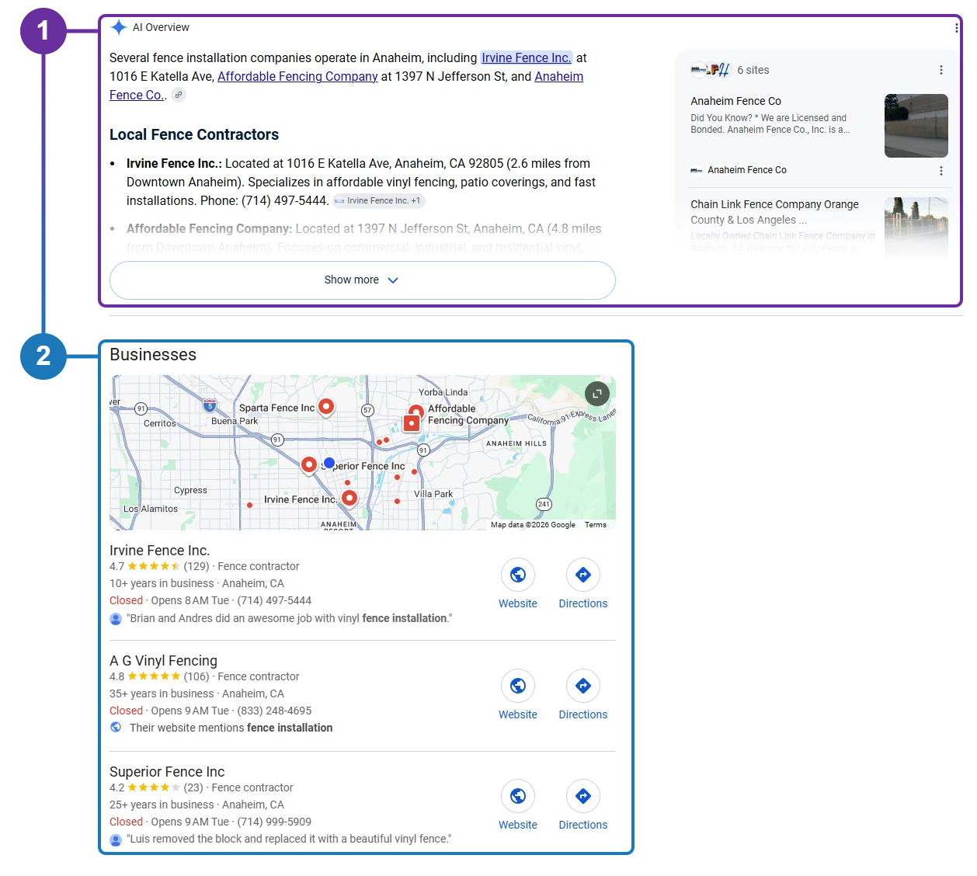Click Irvine Fence Inc. 129 reviews rating
This screenshot has height=876, width=977.
159,566
